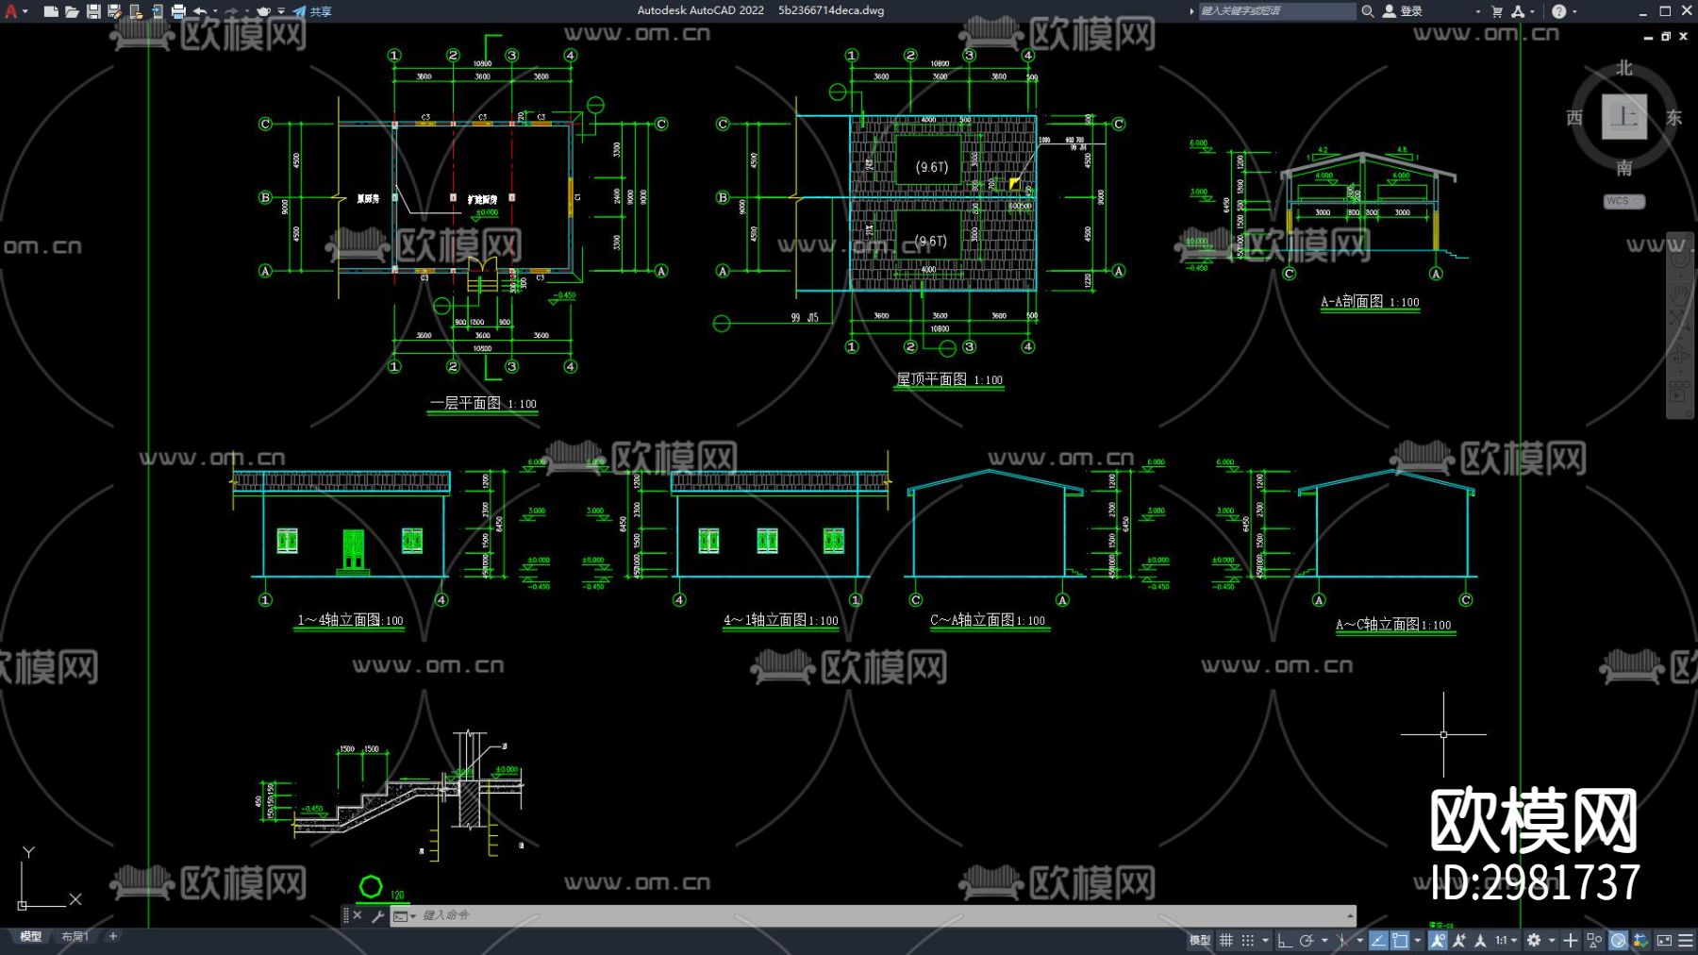The image size is (1698, 955).
Task: Open from Web and Mobile icon
Action: pyautogui.click(x=136, y=11)
